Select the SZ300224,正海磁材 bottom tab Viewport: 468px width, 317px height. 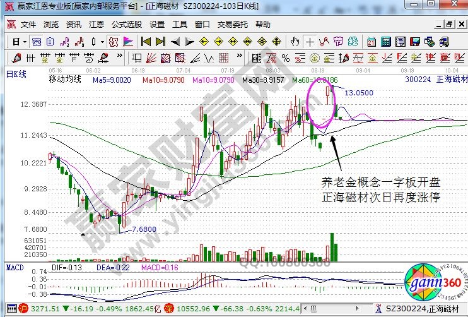tap(421, 309)
